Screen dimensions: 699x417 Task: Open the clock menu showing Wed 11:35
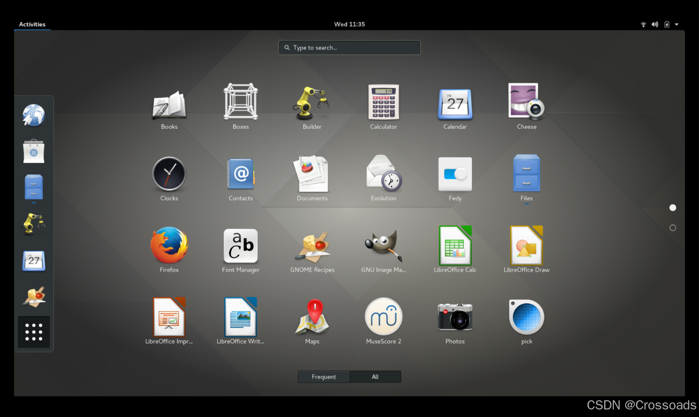350,24
